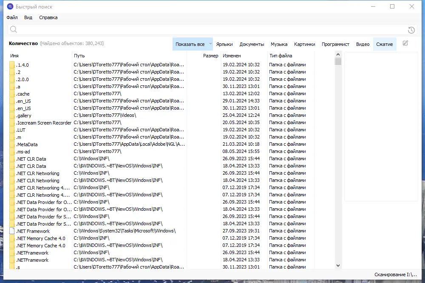Click the path C:\Users\DToretto777\Videos\
This screenshot has width=425, height=283.
105,115
